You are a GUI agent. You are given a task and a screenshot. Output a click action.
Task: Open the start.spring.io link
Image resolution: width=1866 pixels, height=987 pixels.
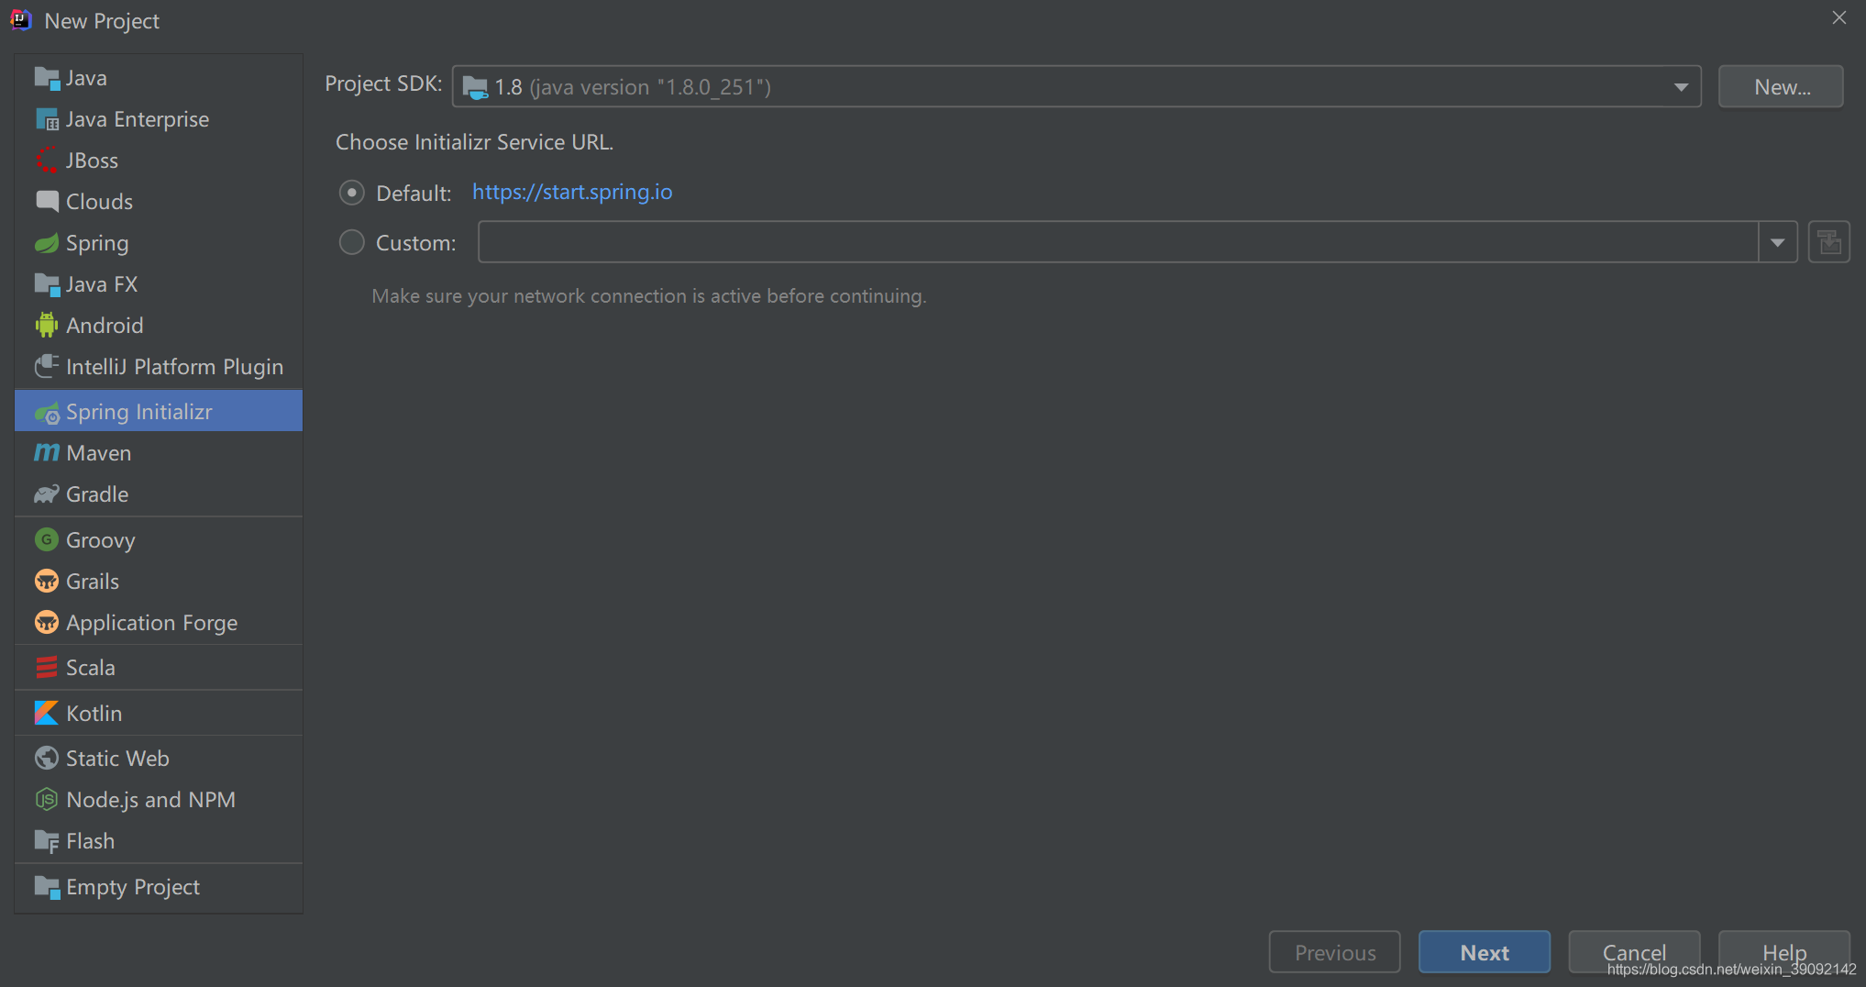tap(572, 192)
